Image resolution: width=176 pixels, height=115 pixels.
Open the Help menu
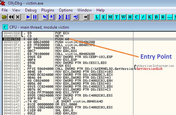[x=100, y=10]
